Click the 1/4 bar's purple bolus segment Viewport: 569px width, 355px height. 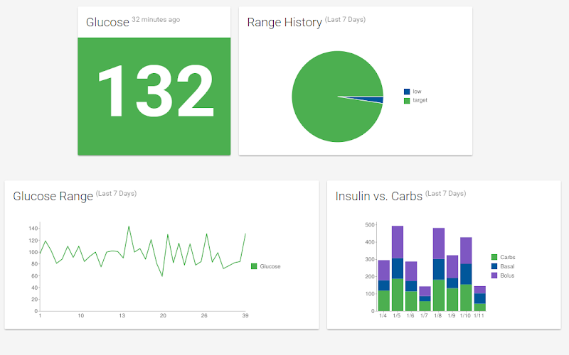tap(384, 271)
